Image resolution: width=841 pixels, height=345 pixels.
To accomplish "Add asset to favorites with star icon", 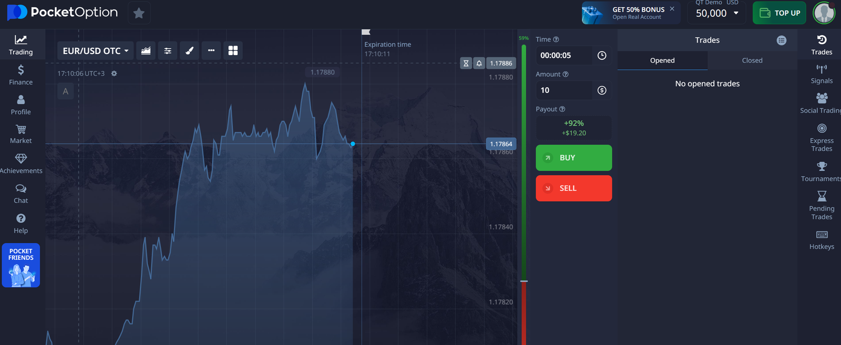I will click(x=139, y=13).
